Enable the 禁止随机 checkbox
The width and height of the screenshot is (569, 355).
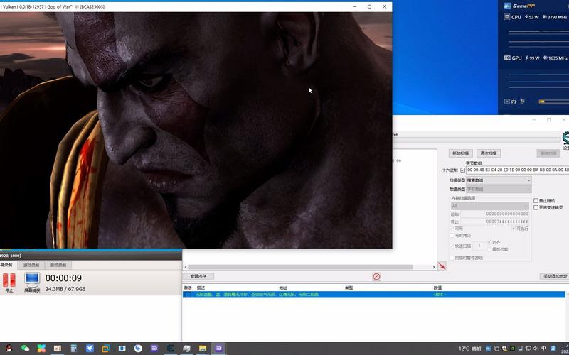click(536, 201)
